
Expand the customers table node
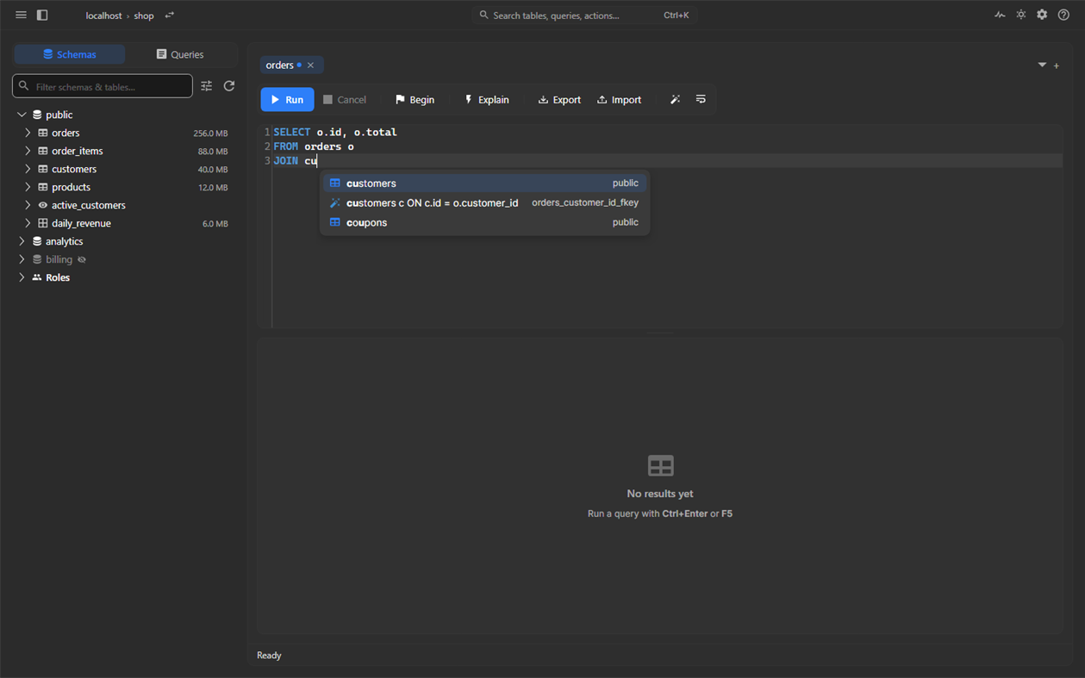tap(28, 169)
